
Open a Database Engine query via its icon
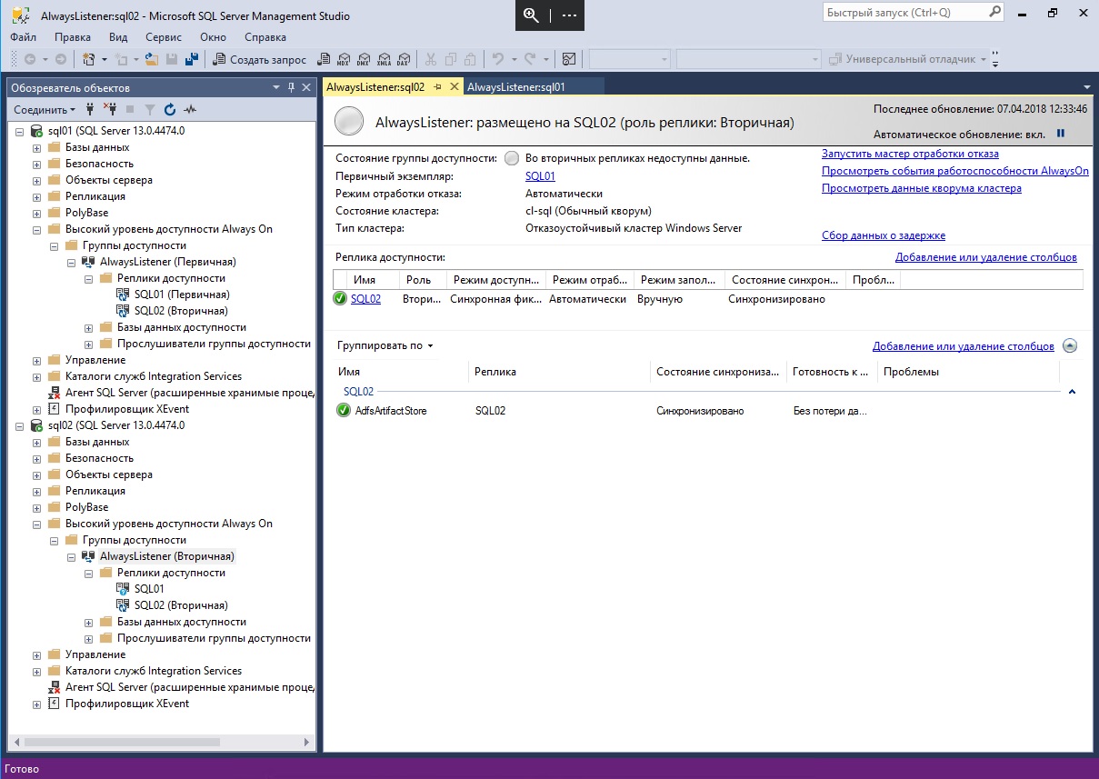click(x=323, y=59)
